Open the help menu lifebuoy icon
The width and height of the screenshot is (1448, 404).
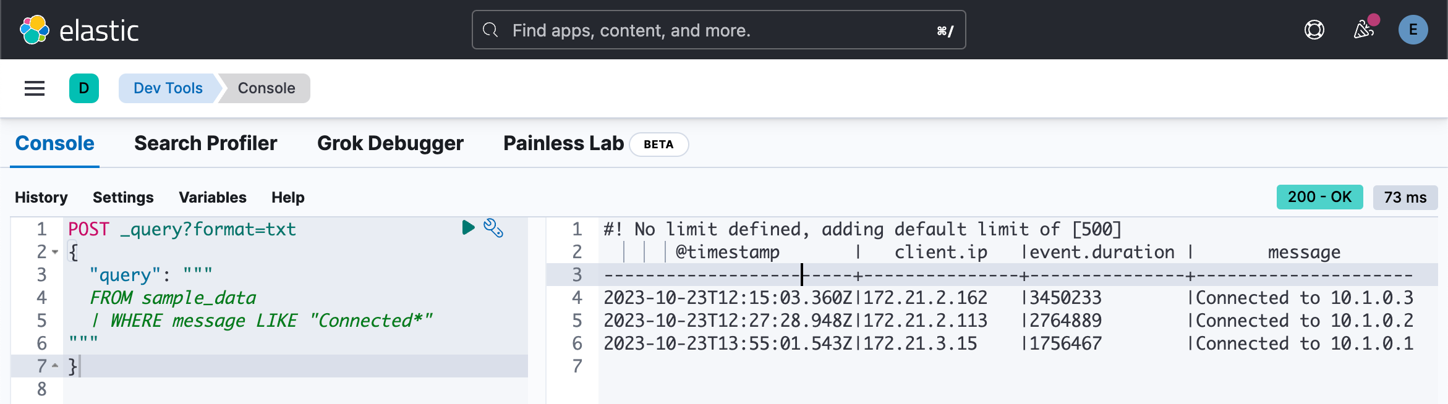[1314, 30]
